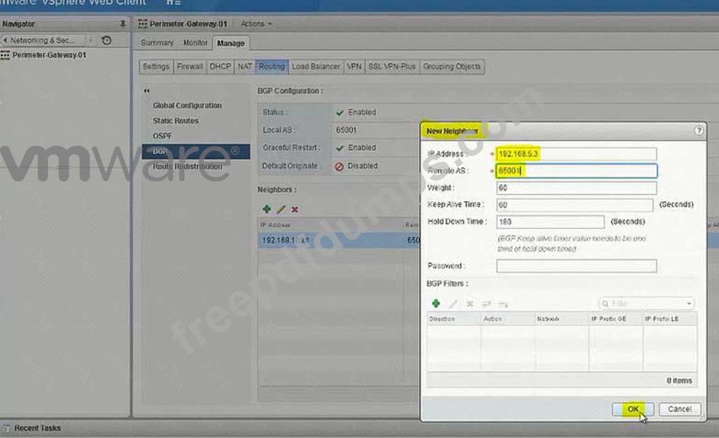This screenshot has width=719, height=438.
Task: Open the DHCP sub-tab
Action: point(220,67)
